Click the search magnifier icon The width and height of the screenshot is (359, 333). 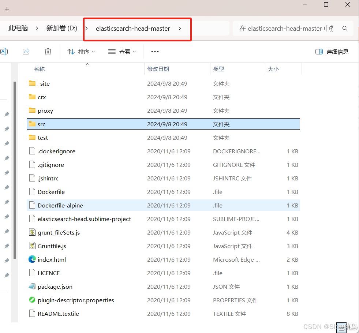tap(345, 29)
